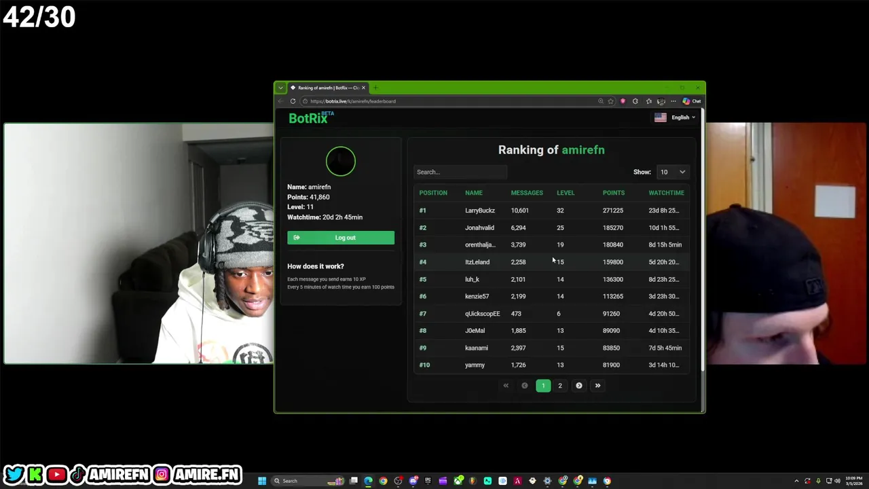This screenshot has width=869, height=489.
Task: Click the profile avatar circle
Action: tap(341, 161)
